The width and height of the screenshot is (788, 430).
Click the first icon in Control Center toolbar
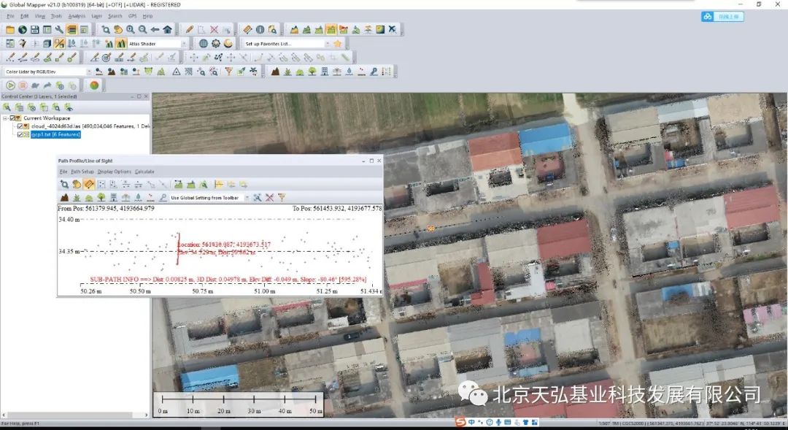click(x=7, y=107)
